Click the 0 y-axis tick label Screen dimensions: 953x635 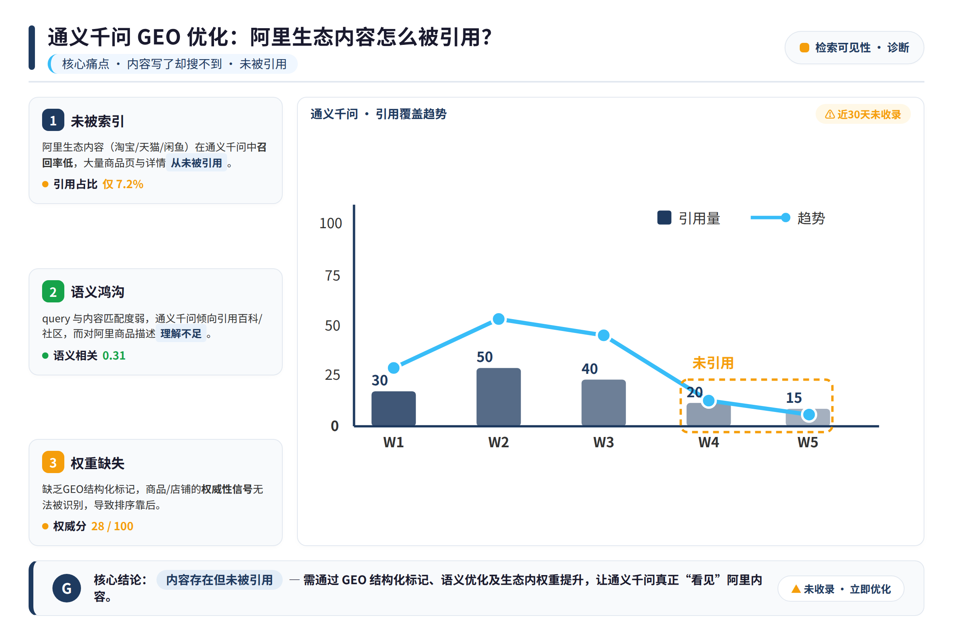[x=335, y=426]
